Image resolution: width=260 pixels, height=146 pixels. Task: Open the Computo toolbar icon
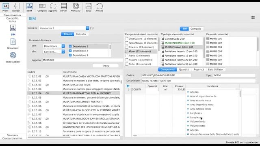[x=42, y=7]
